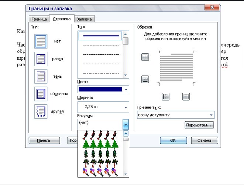244x185 pixels.
Task: Select the 'нет' border setting icon
Action: tap(41, 41)
